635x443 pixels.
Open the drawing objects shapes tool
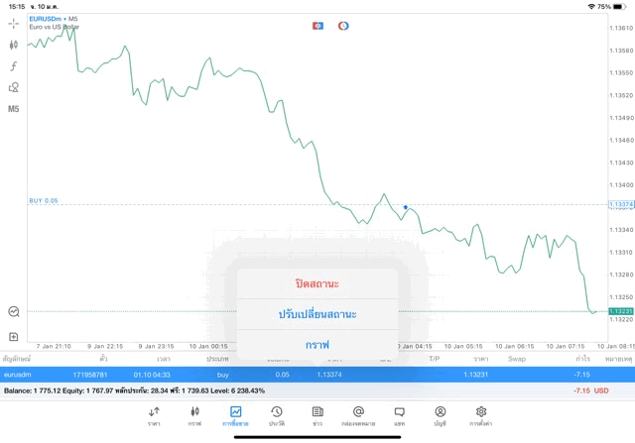click(14, 87)
